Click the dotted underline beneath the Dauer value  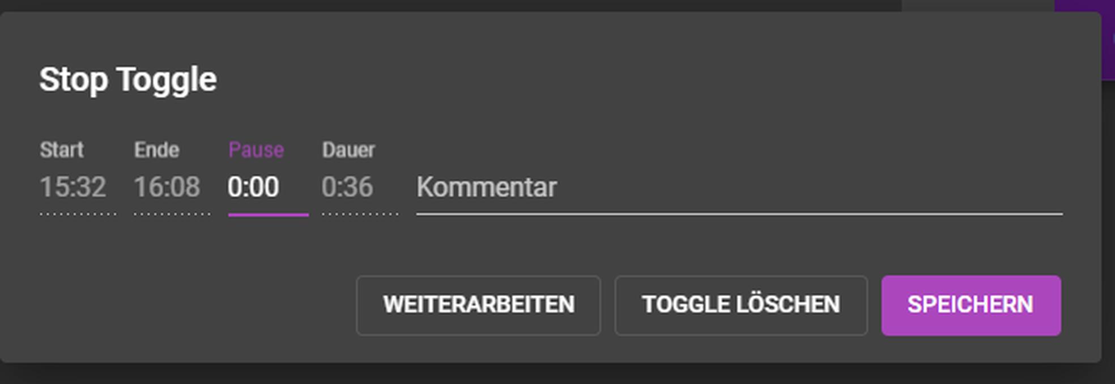point(360,214)
